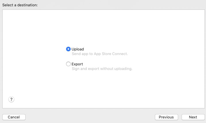Click the Export option label text
The image size is (206, 123).
tap(77, 64)
